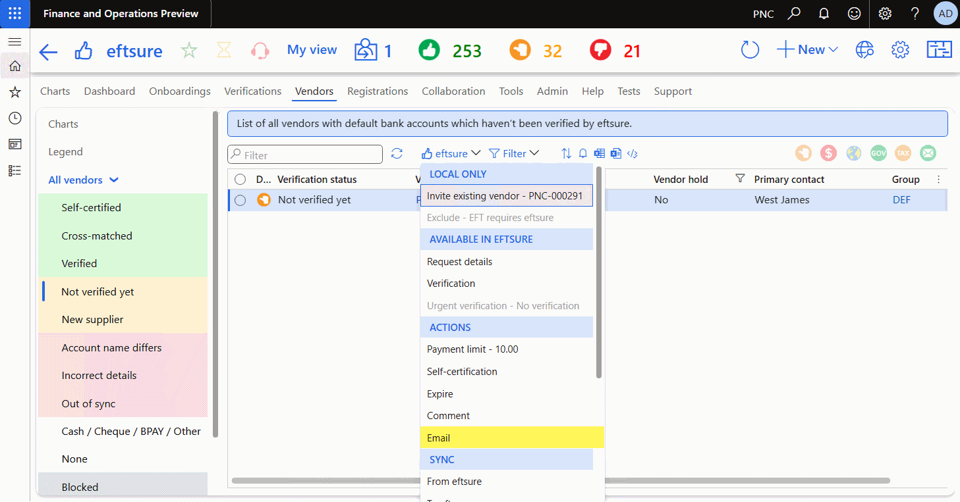This screenshot has height=502, width=960.
Task: Click the headset support icon
Action: (260, 51)
